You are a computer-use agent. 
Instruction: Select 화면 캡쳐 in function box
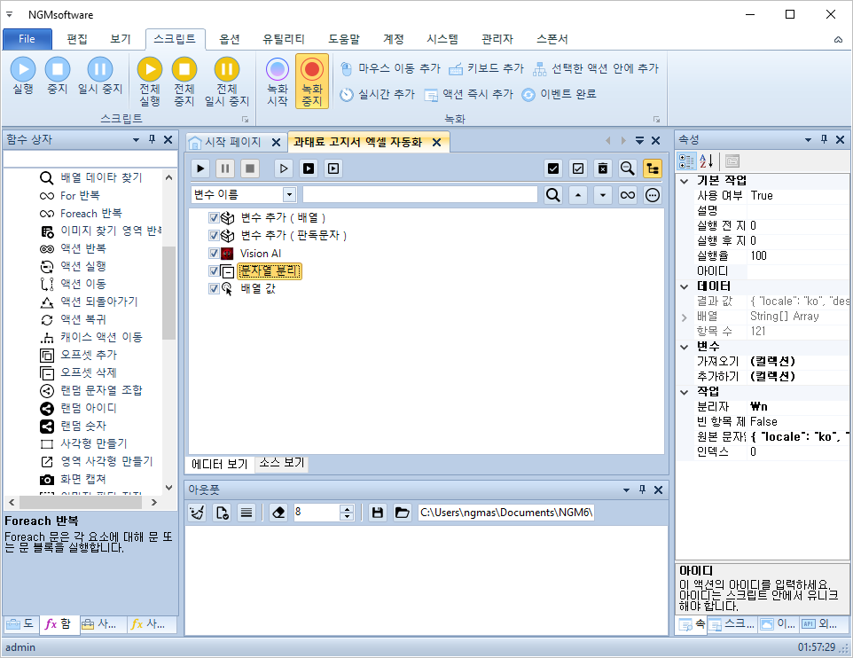pos(83,479)
